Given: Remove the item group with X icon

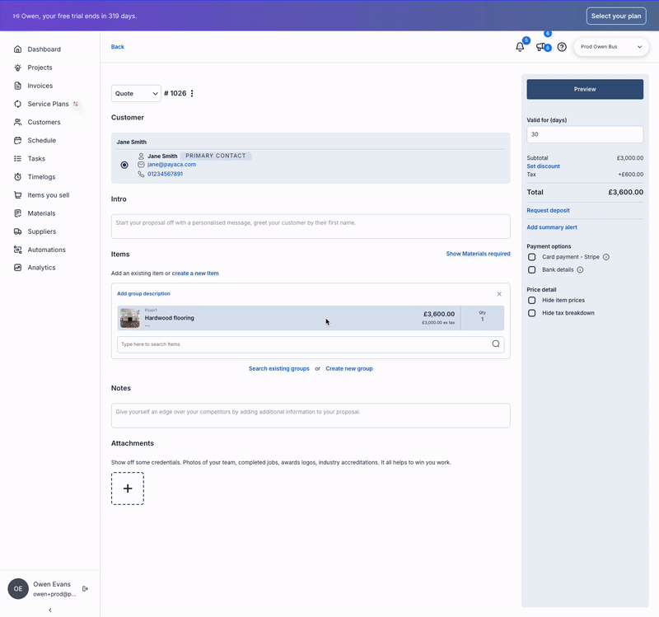Looking at the screenshot, I should click(498, 294).
